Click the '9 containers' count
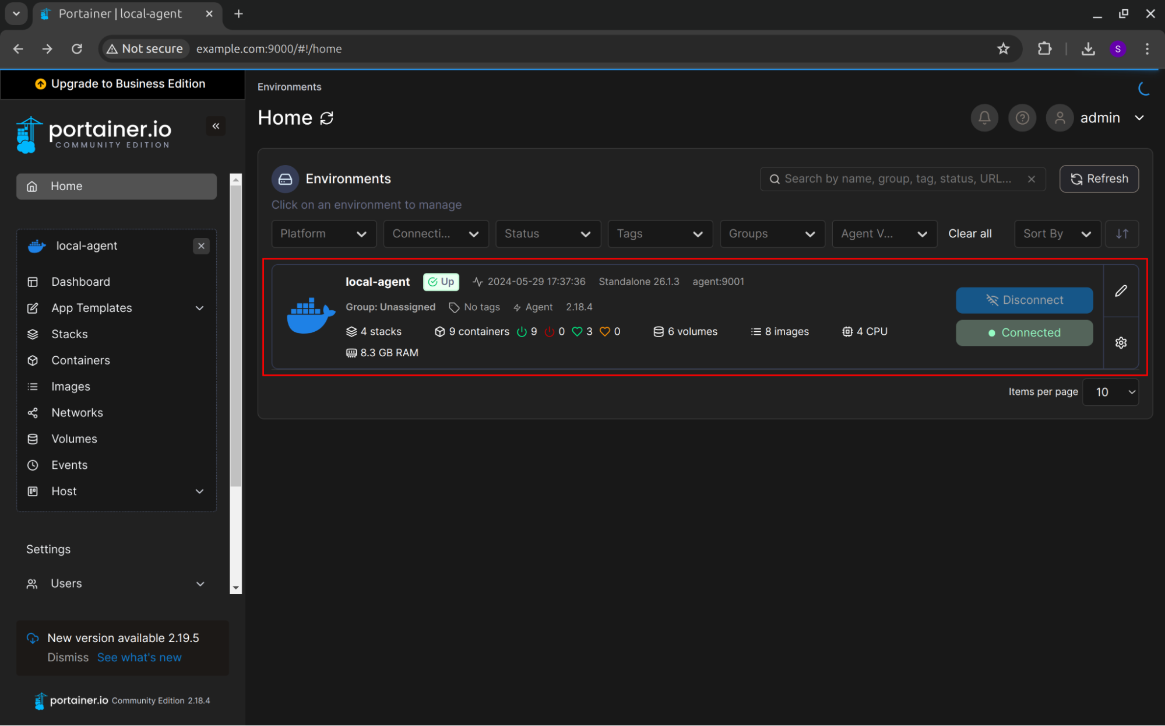The image size is (1165, 726). tap(472, 332)
